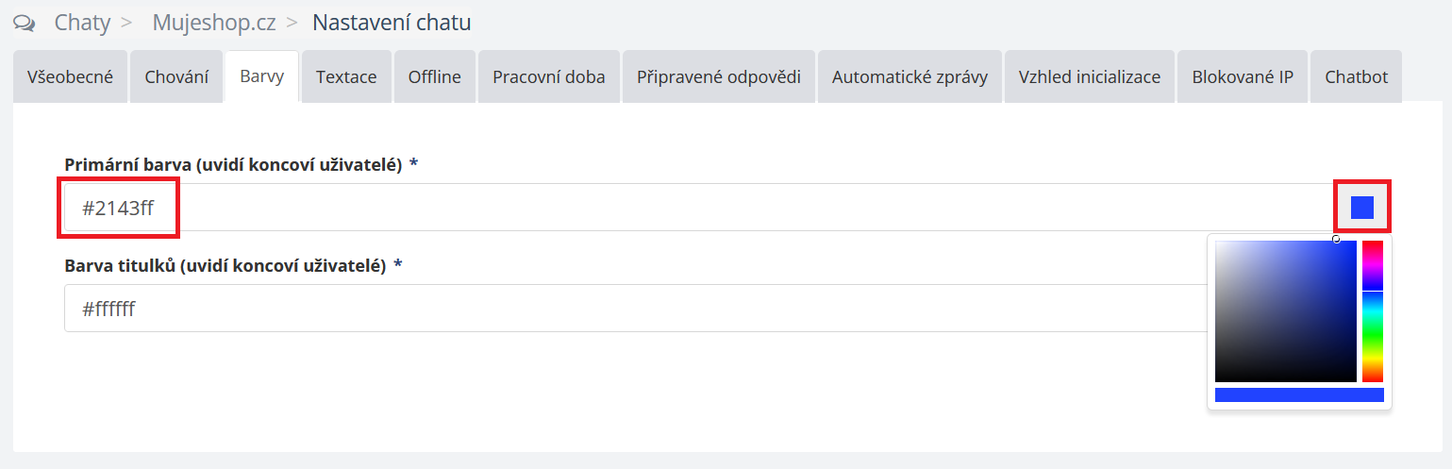
Task: Switch to Automatické zprávy tab
Action: [910, 77]
